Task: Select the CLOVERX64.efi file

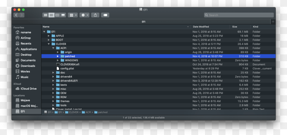Action: (x=159, y=65)
